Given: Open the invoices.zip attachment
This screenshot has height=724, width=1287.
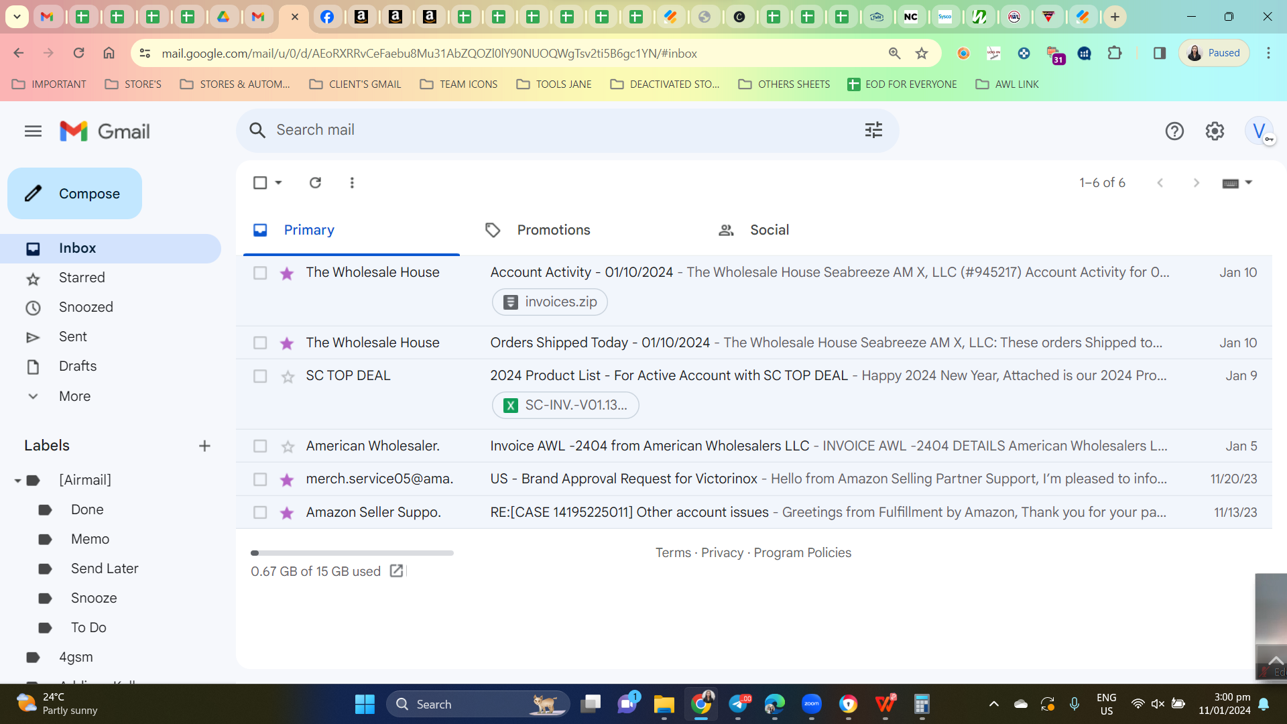Looking at the screenshot, I should pyautogui.click(x=550, y=302).
